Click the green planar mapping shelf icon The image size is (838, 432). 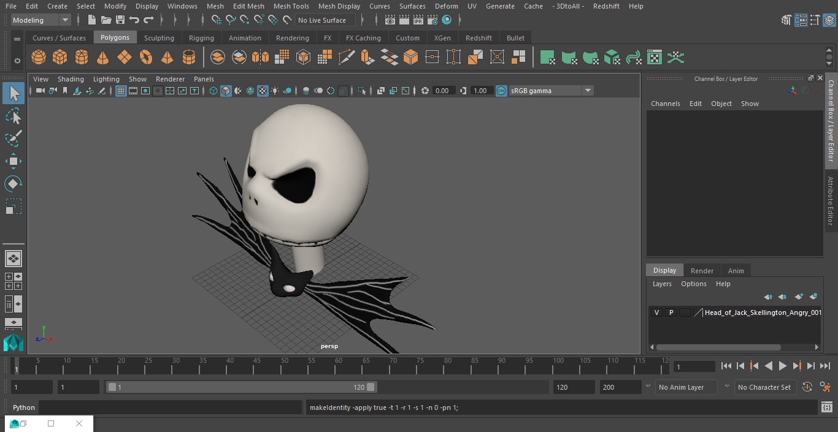tap(547, 58)
